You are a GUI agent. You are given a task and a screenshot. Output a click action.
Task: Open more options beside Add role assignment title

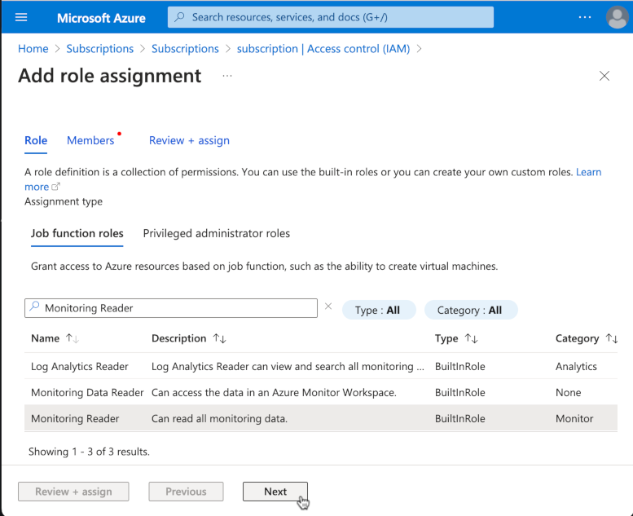(227, 76)
